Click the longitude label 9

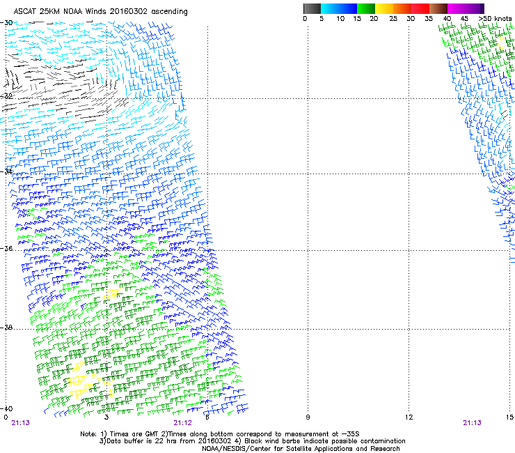point(308,417)
